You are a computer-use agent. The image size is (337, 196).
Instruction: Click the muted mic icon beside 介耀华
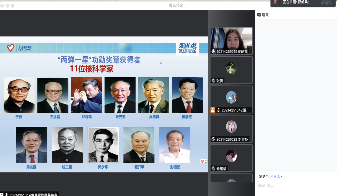point(213,169)
